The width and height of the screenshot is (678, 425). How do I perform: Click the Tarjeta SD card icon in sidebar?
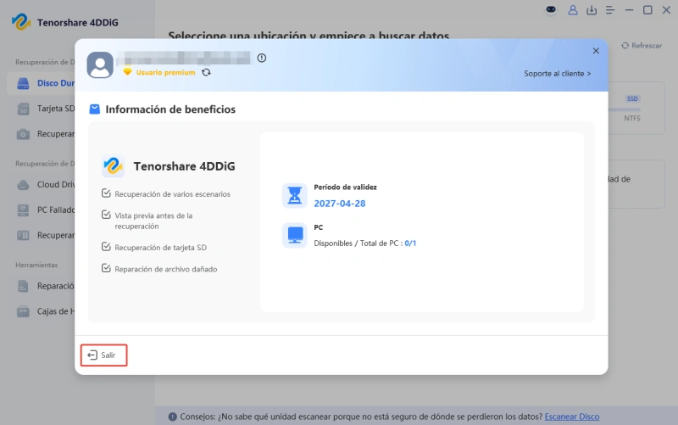click(23, 109)
